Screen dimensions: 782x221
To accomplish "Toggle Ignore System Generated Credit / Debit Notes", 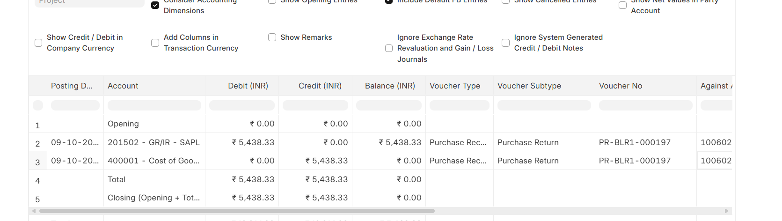I will coord(505,43).
